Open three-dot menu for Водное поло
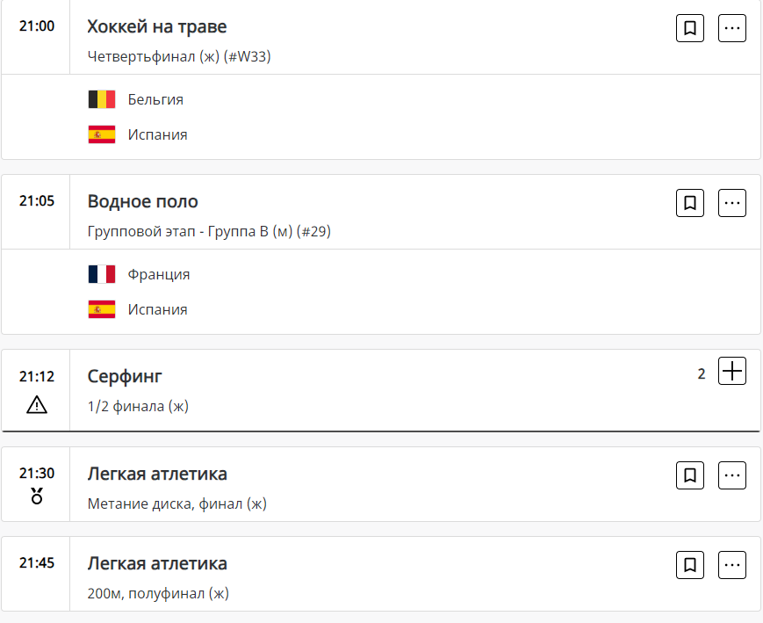 click(732, 203)
